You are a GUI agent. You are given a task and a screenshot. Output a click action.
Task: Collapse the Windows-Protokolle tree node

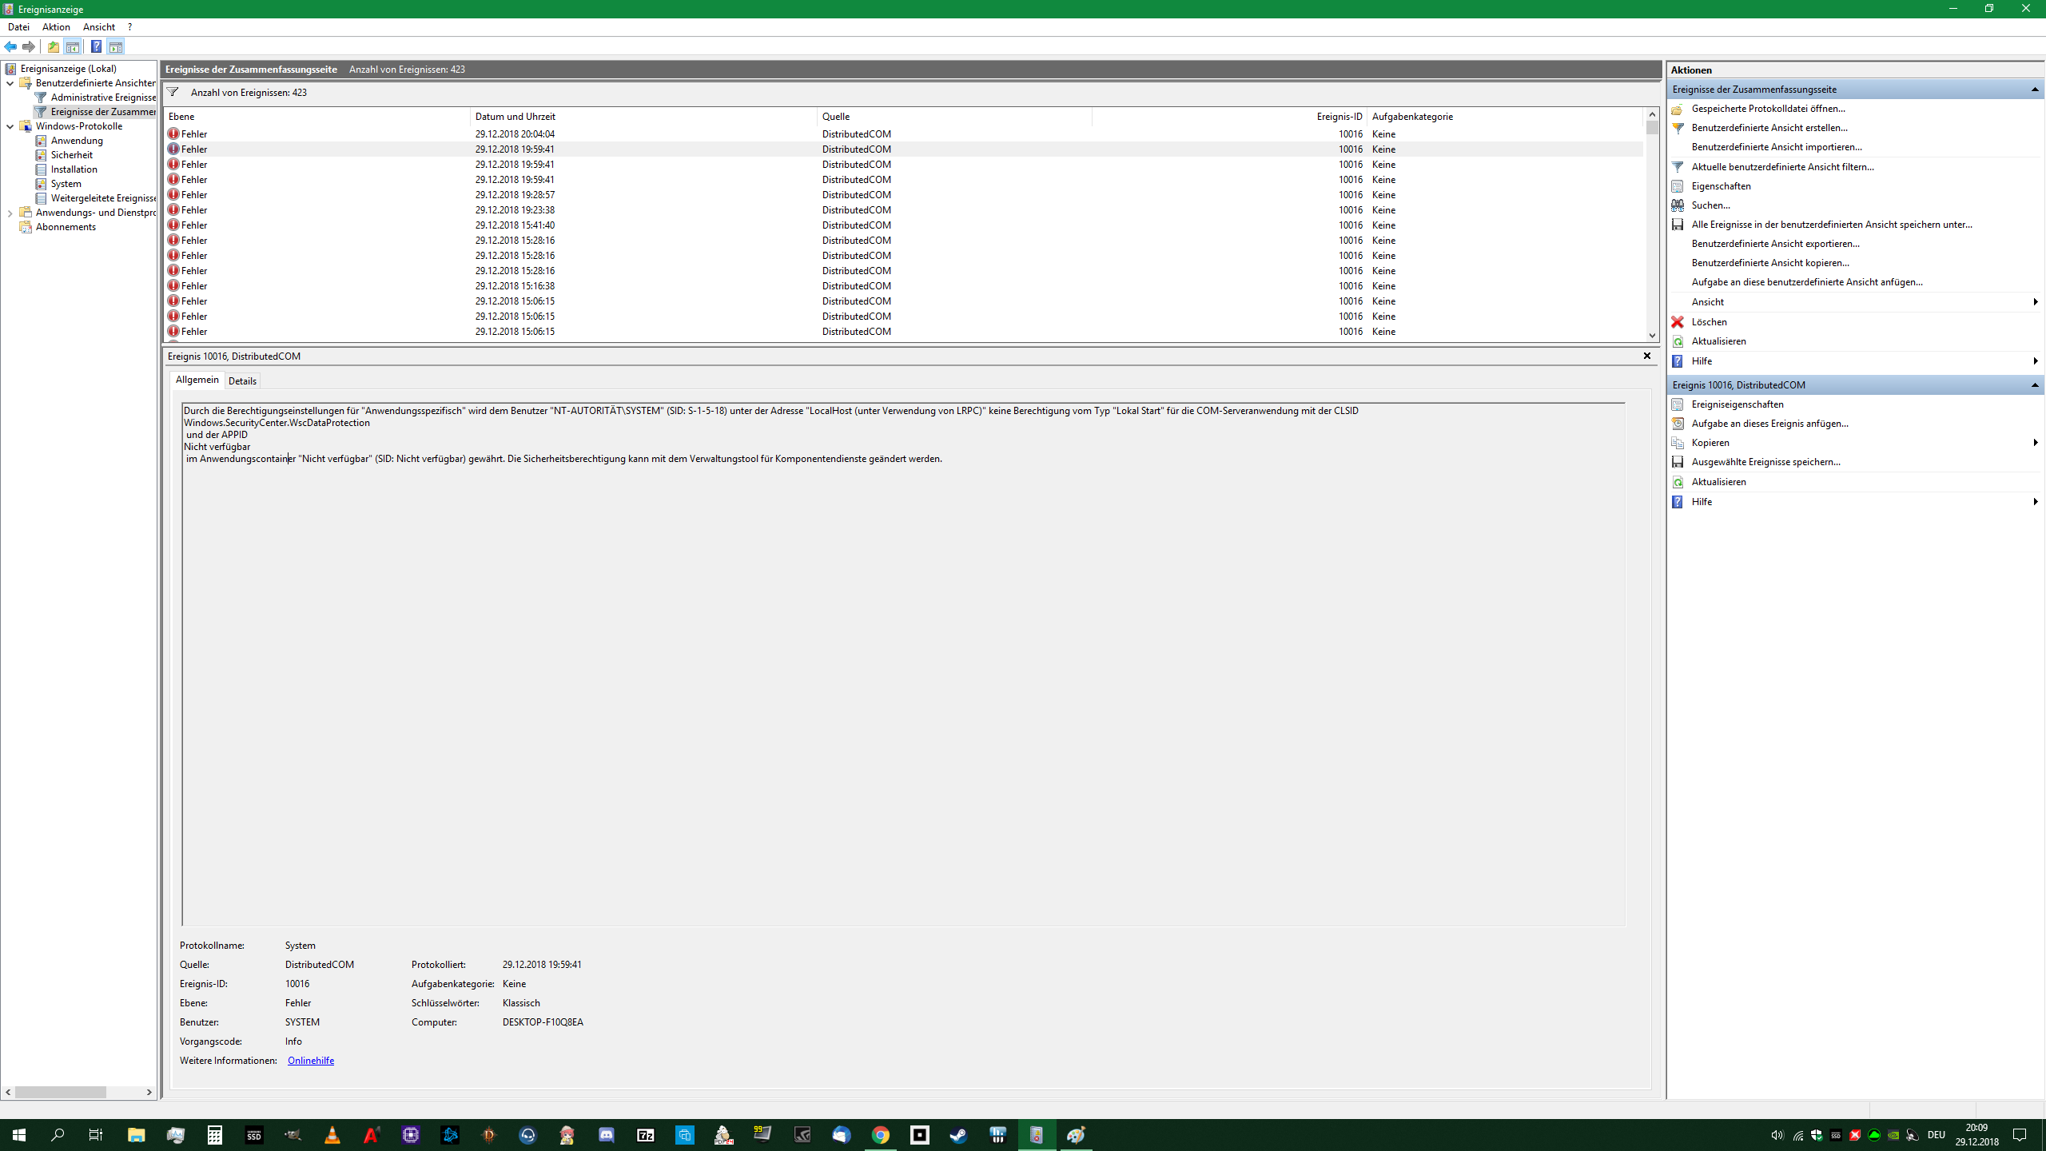click(x=10, y=126)
